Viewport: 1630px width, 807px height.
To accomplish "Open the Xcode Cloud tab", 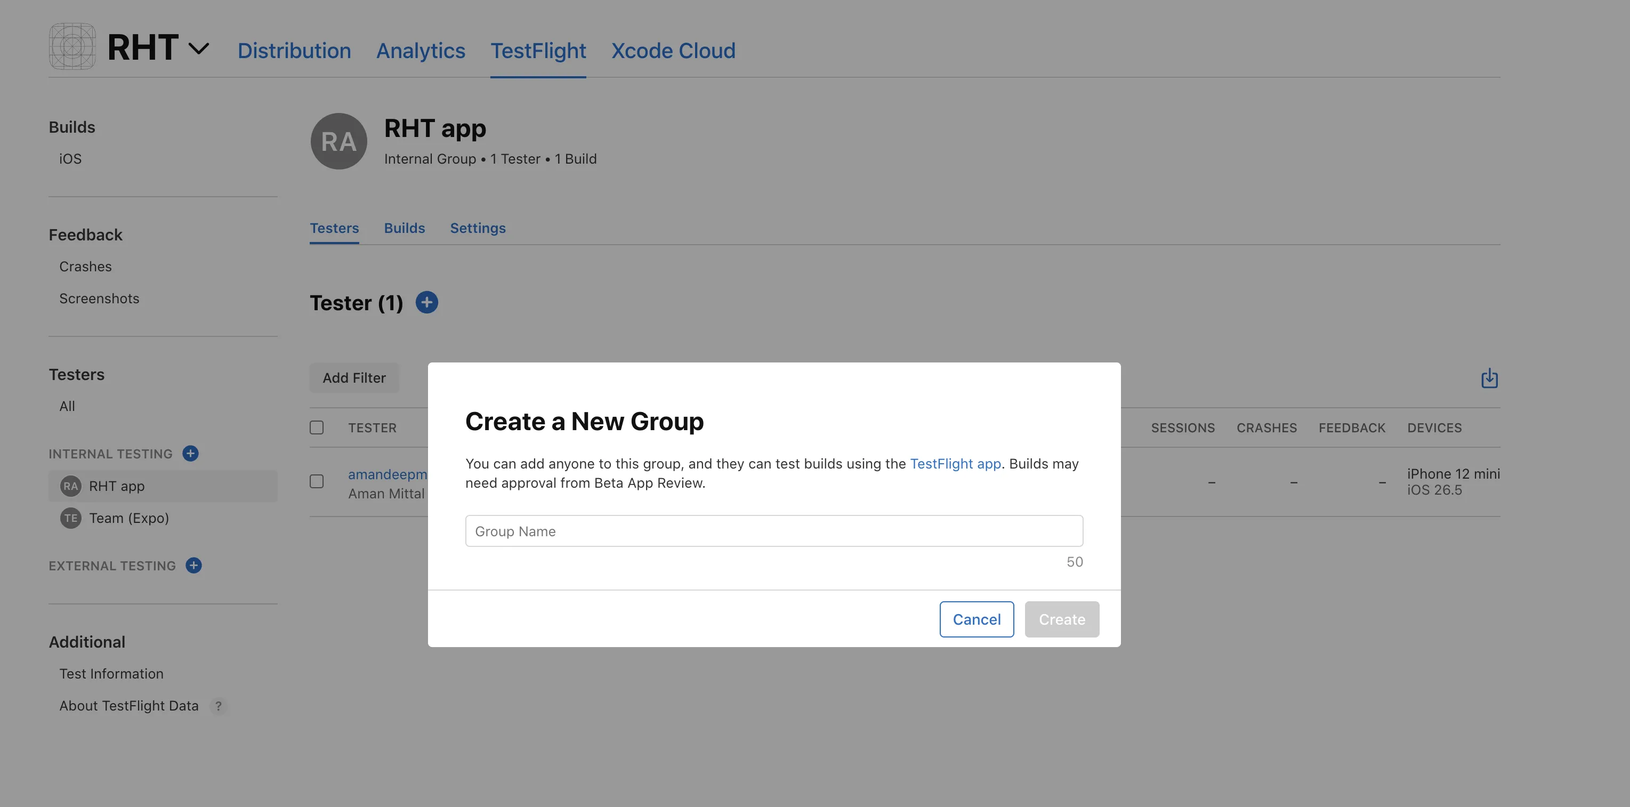I will 673,51.
